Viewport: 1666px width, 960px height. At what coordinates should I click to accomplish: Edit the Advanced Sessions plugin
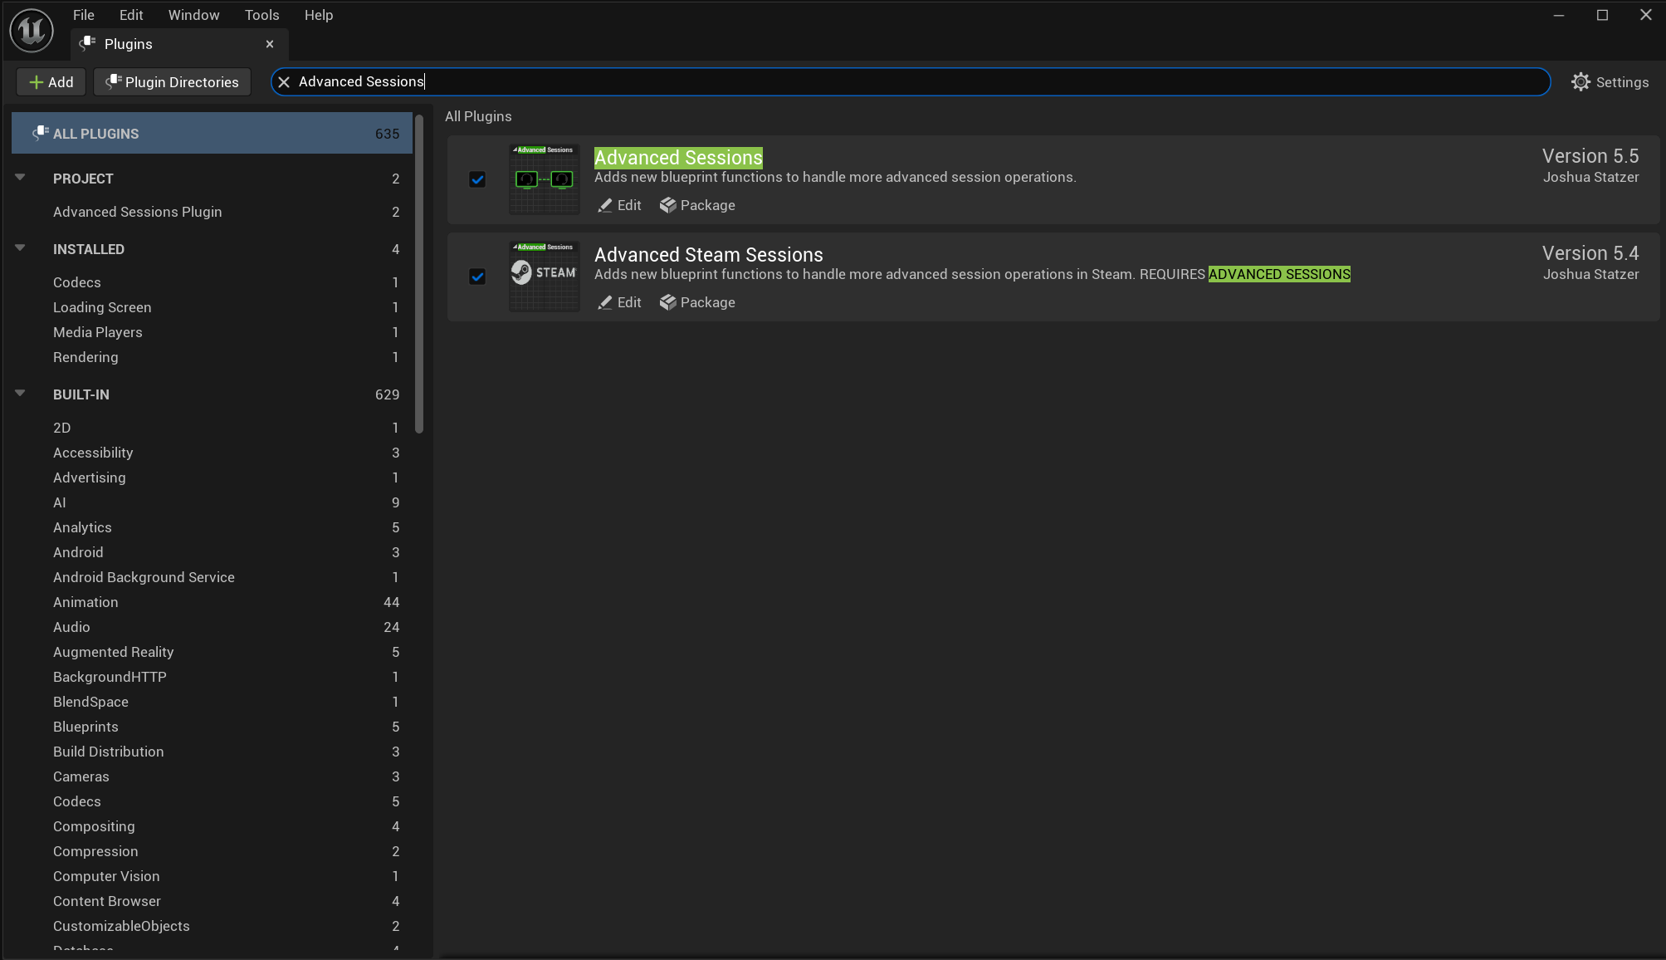click(x=619, y=205)
